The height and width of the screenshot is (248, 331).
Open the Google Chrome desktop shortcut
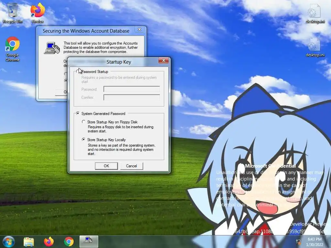coord(13,49)
